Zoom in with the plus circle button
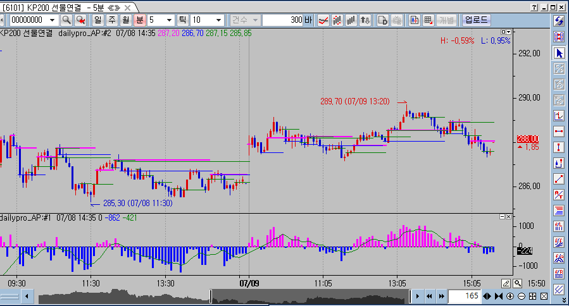 tap(510, 297)
